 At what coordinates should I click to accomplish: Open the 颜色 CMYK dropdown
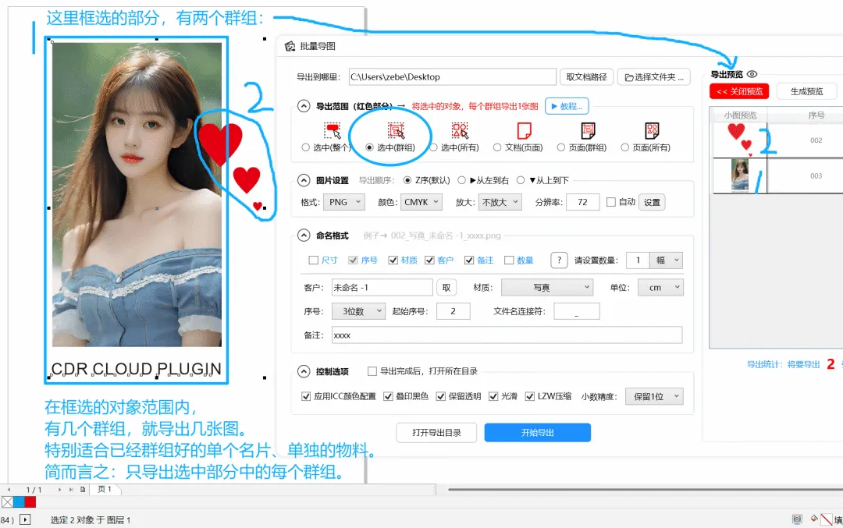click(x=421, y=202)
